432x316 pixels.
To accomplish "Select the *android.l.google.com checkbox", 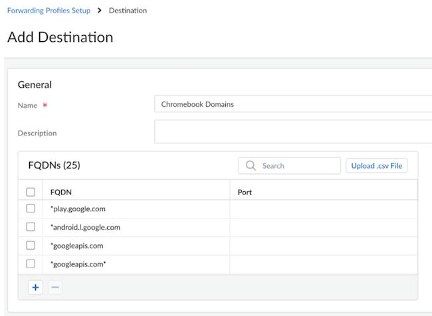I will point(31,227).
